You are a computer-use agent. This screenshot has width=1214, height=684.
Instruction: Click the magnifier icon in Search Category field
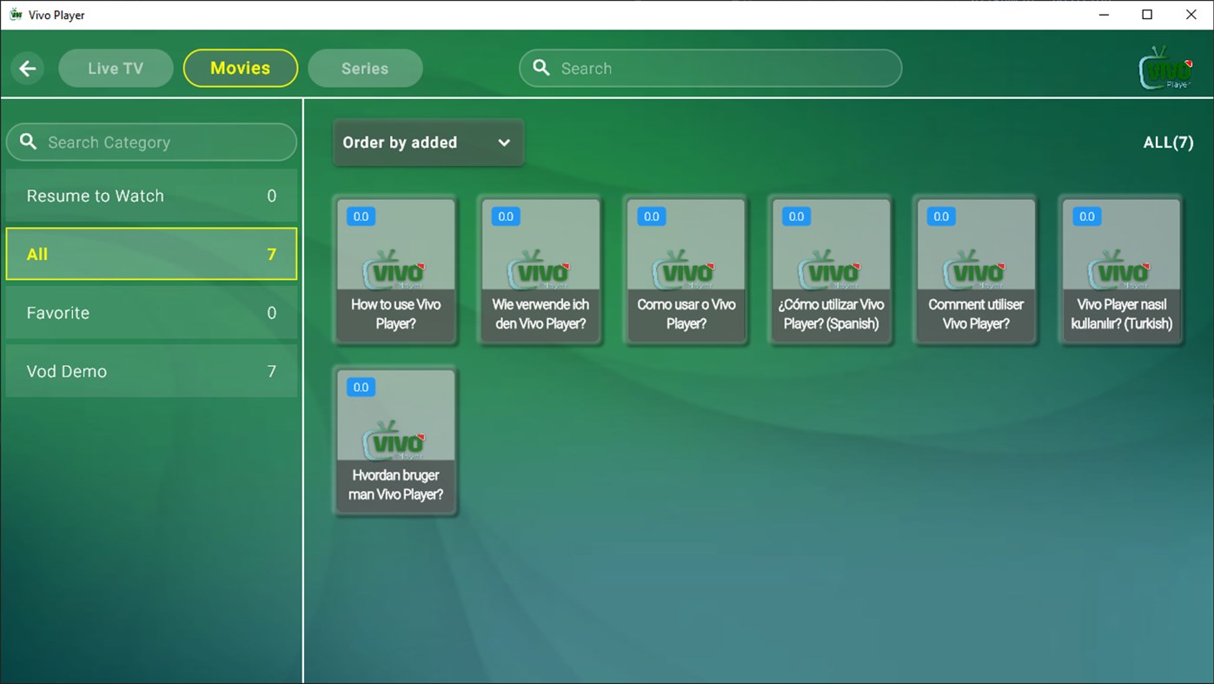pos(28,142)
